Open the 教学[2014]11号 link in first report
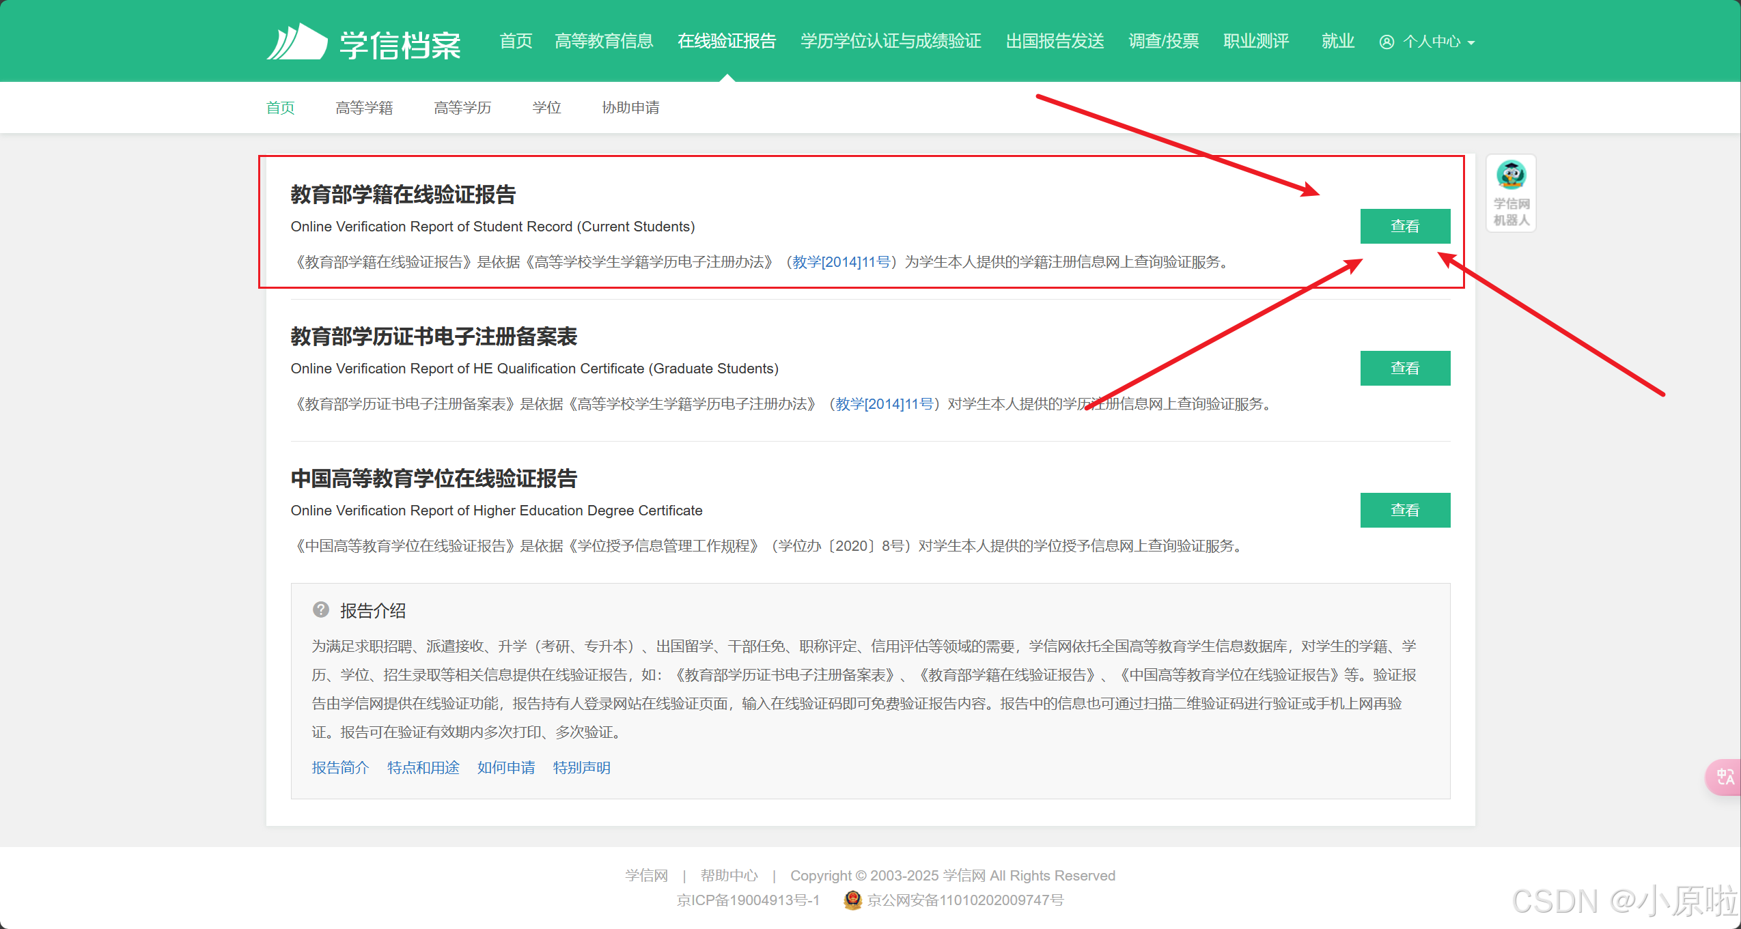This screenshot has height=929, width=1741. point(841,262)
